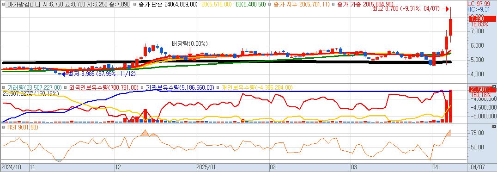
Task: Click the square marker before 개인보유수량
Action: pos(218,87)
